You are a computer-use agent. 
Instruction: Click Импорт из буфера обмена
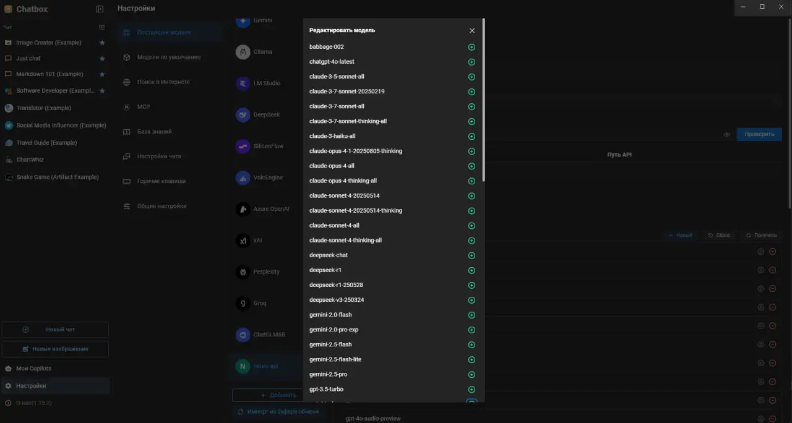pyautogui.click(x=278, y=411)
